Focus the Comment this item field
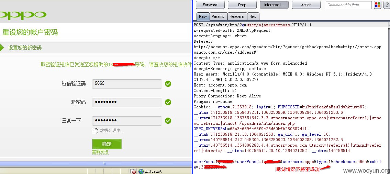Screen dimensions: 390x174 (348, 5)
